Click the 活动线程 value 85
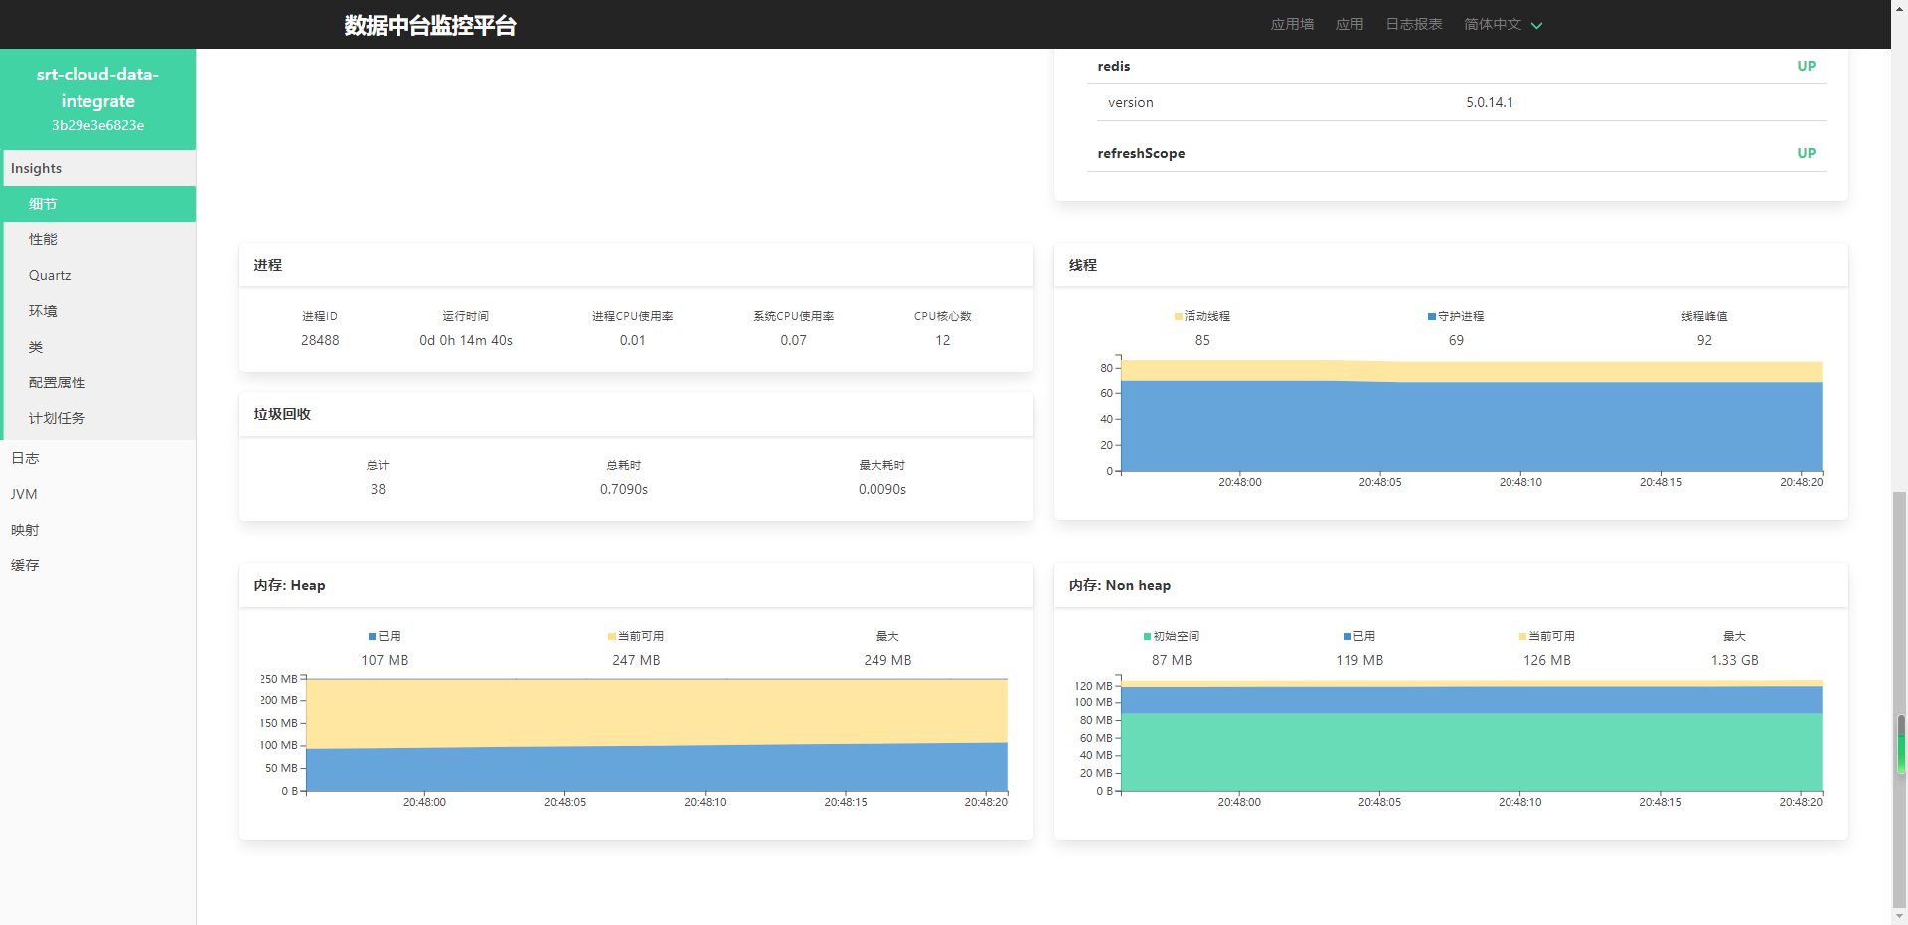The width and height of the screenshot is (1908, 925). (x=1202, y=340)
